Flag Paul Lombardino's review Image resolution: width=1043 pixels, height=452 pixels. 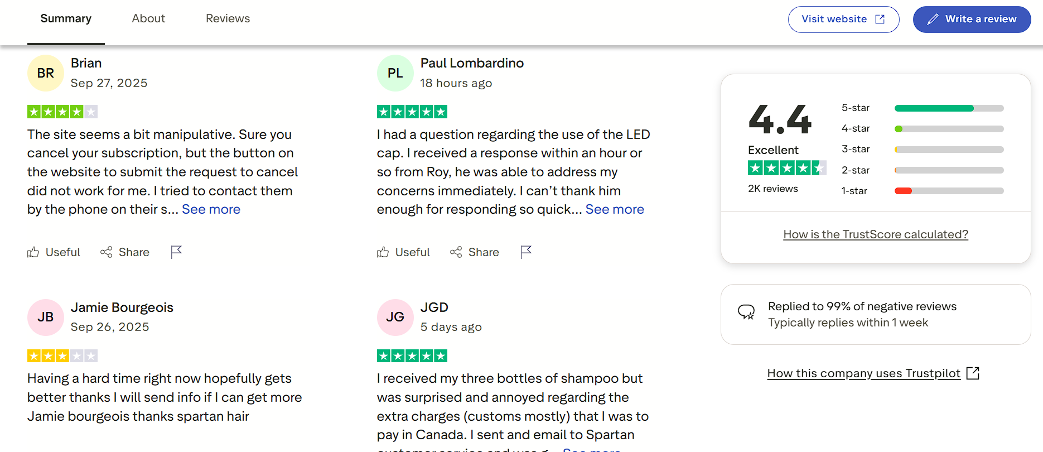(x=526, y=252)
